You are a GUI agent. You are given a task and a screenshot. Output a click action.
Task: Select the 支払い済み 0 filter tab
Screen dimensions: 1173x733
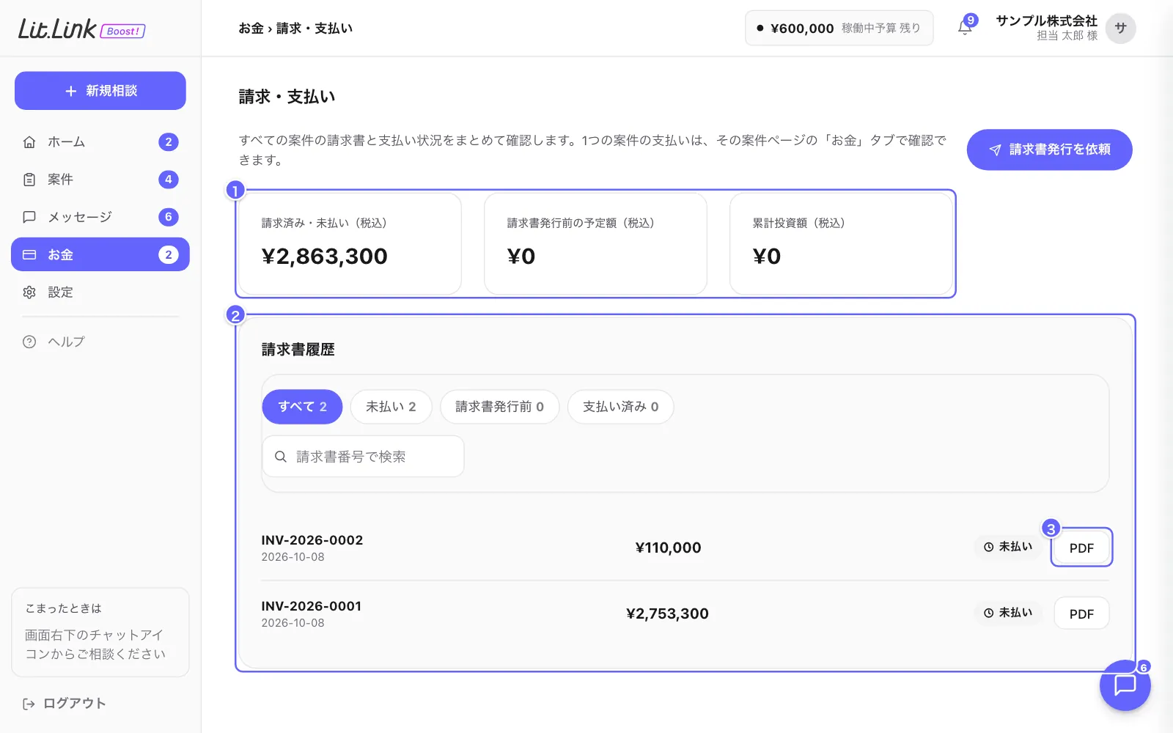(x=620, y=407)
